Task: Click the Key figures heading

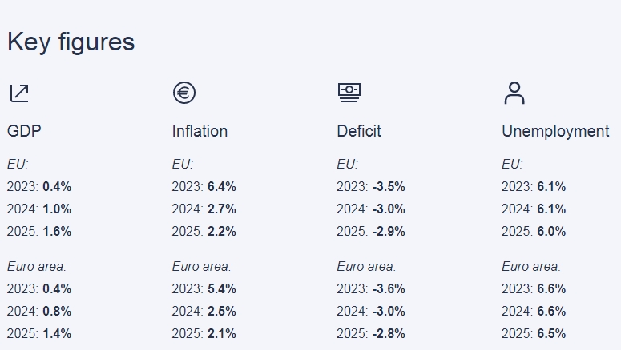Action: click(71, 42)
